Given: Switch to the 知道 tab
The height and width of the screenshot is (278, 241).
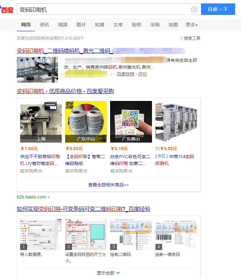Looking at the screenshot, I should point(100,25).
